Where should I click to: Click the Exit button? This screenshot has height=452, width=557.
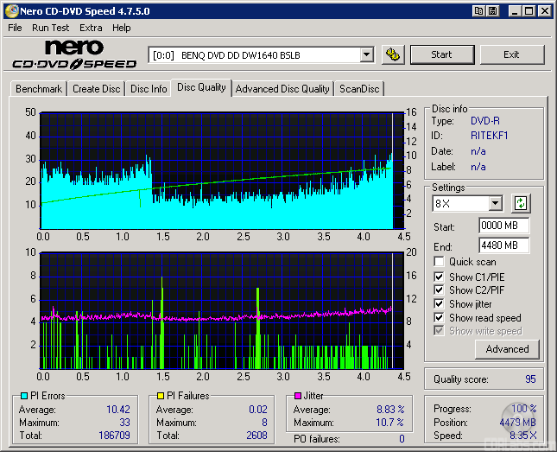pyautogui.click(x=511, y=54)
